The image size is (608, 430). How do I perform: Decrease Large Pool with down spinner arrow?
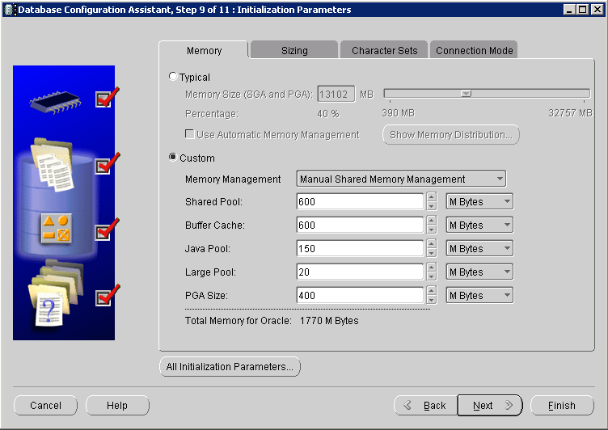click(x=431, y=276)
